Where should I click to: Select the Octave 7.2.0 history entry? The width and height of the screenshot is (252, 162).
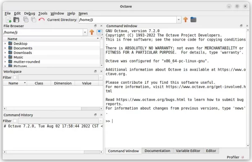[53, 126]
